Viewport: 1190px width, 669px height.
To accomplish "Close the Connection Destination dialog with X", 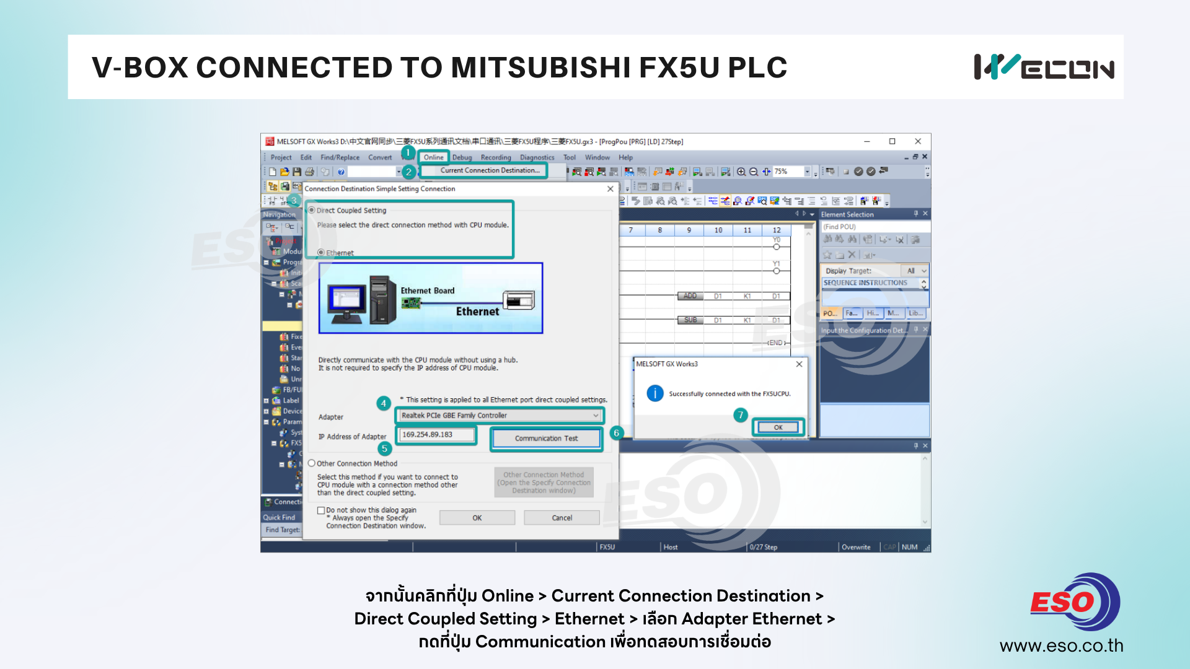I will [610, 189].
